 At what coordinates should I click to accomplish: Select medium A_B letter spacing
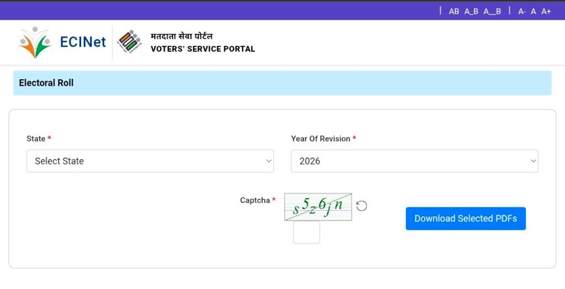coord(471,11)
